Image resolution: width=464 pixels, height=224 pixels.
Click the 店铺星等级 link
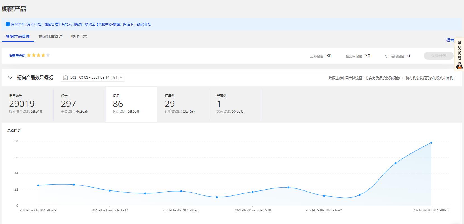coord(17,55)
